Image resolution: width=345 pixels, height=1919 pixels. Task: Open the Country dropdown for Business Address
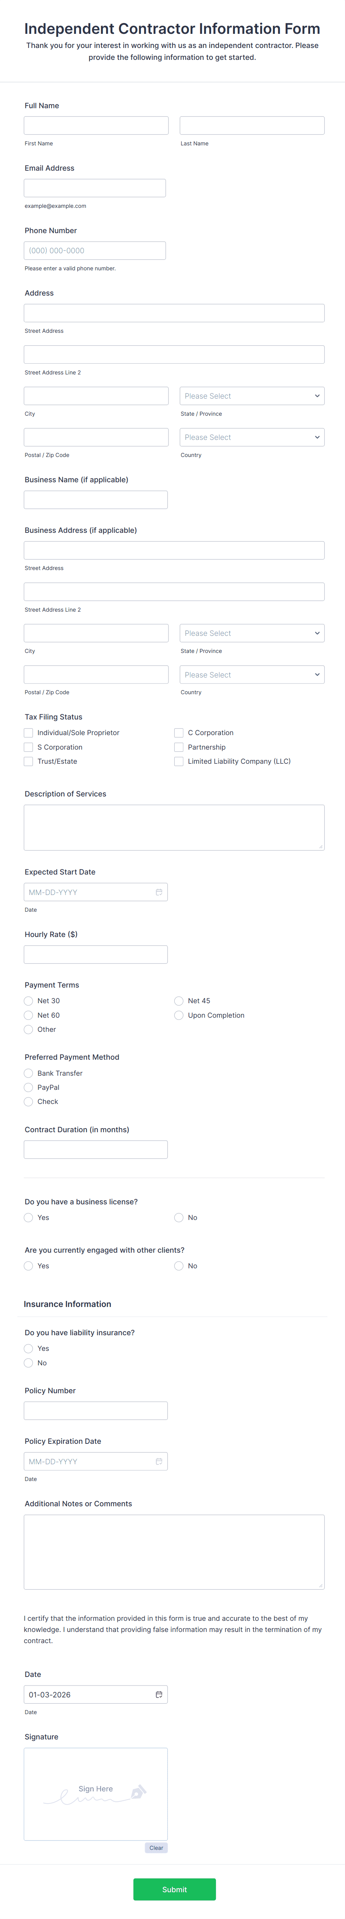coord(251,674)
